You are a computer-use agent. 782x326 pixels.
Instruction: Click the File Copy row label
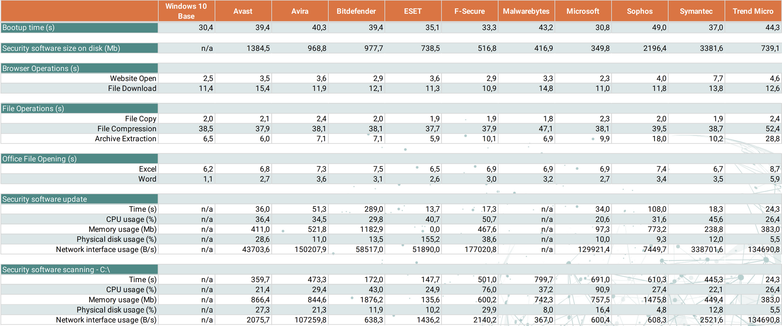[141, 119]
